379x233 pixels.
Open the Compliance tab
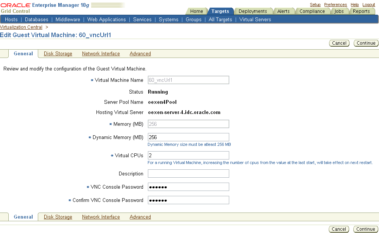pyautogui.click(x=312, y=11)
